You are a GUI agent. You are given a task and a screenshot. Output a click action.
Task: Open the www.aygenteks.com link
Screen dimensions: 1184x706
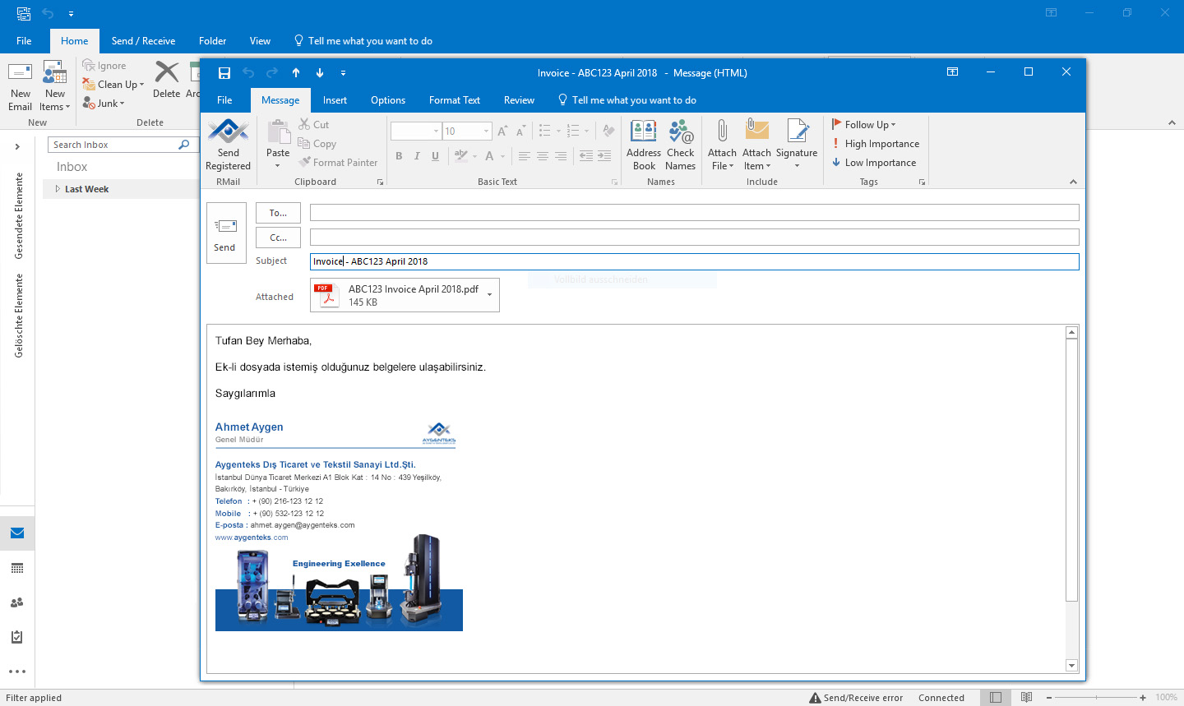point(252,538)
